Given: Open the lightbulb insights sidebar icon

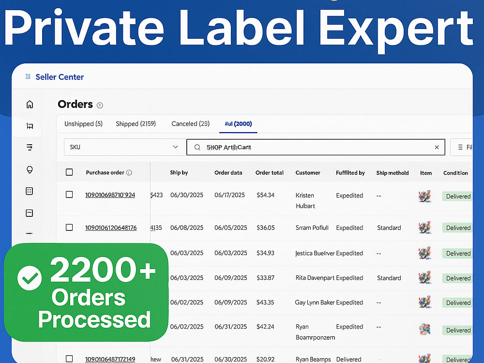Looking at the screenshot, I should click(x=30, y=169).
